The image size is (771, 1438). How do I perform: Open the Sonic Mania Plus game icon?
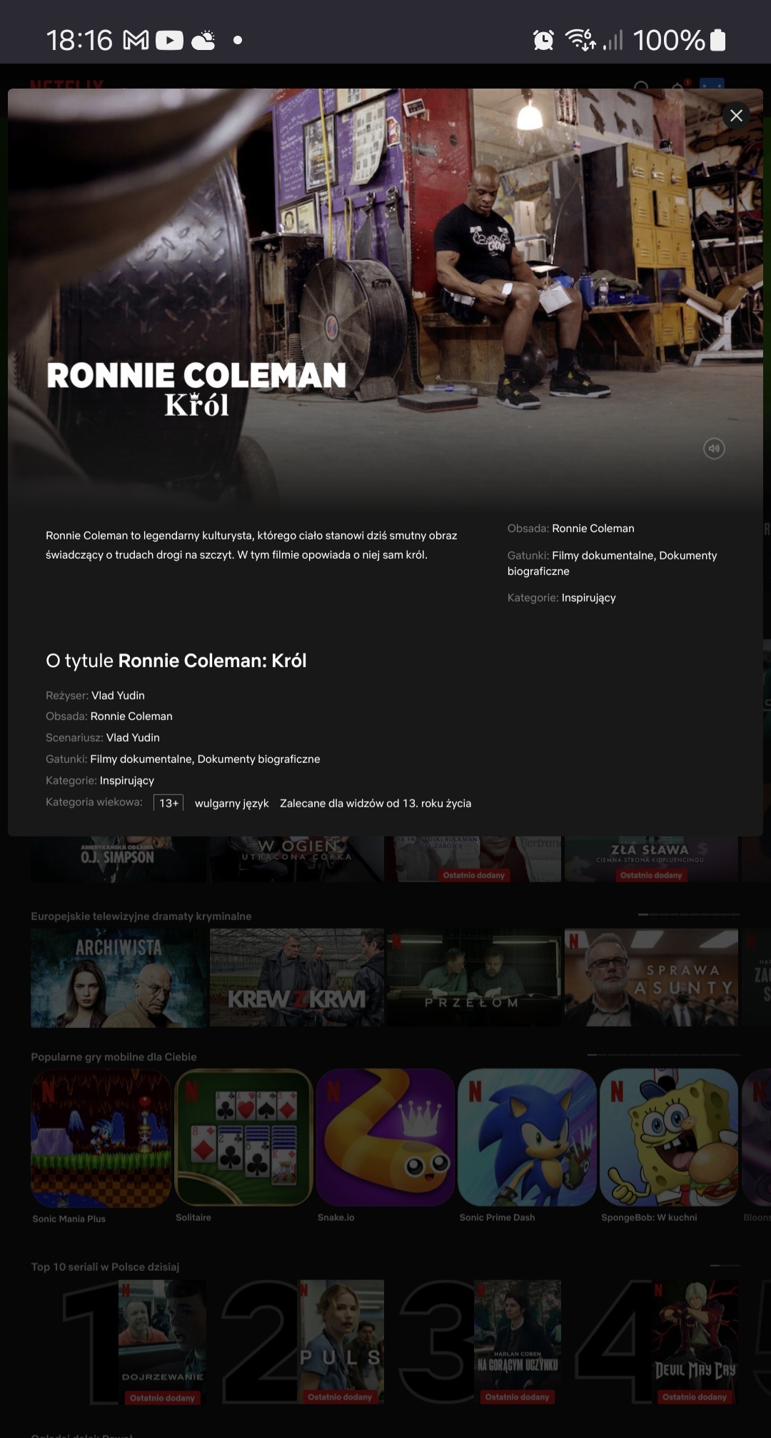pyautogui.click(x=101, y=1138)
